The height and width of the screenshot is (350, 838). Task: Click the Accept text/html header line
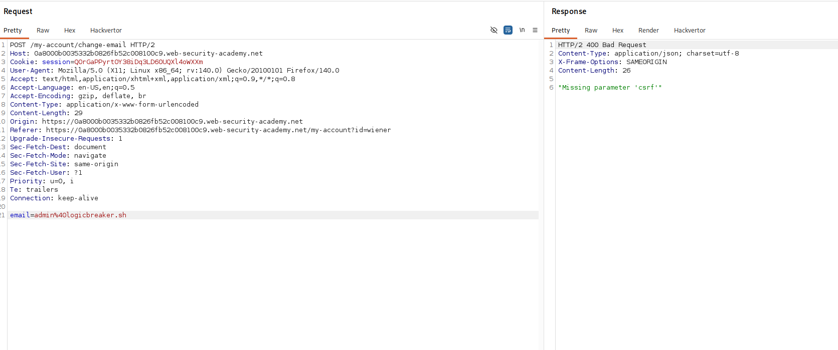152,79
